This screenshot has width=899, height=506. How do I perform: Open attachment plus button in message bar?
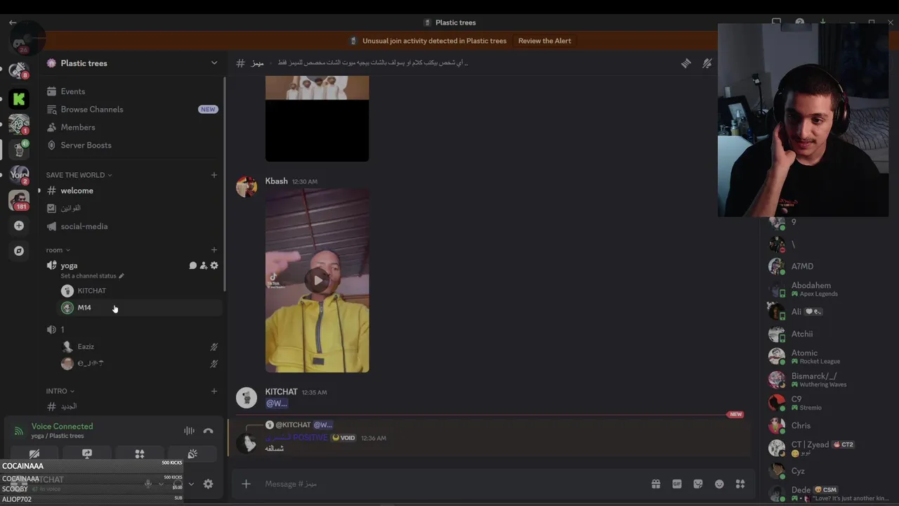246,484
